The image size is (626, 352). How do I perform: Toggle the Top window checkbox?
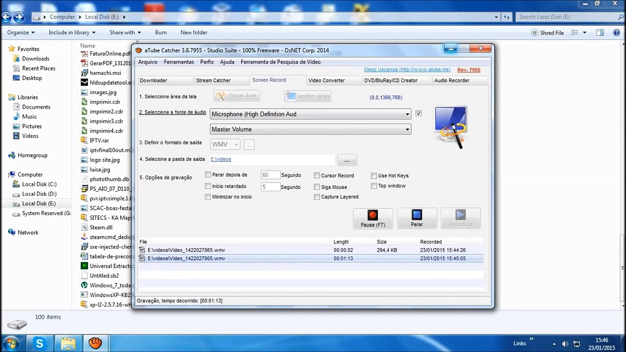pos(374,186)
